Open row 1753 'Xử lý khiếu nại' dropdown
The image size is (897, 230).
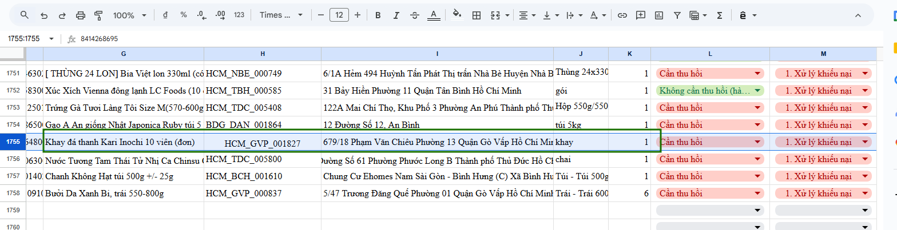[x=866, y=108]
